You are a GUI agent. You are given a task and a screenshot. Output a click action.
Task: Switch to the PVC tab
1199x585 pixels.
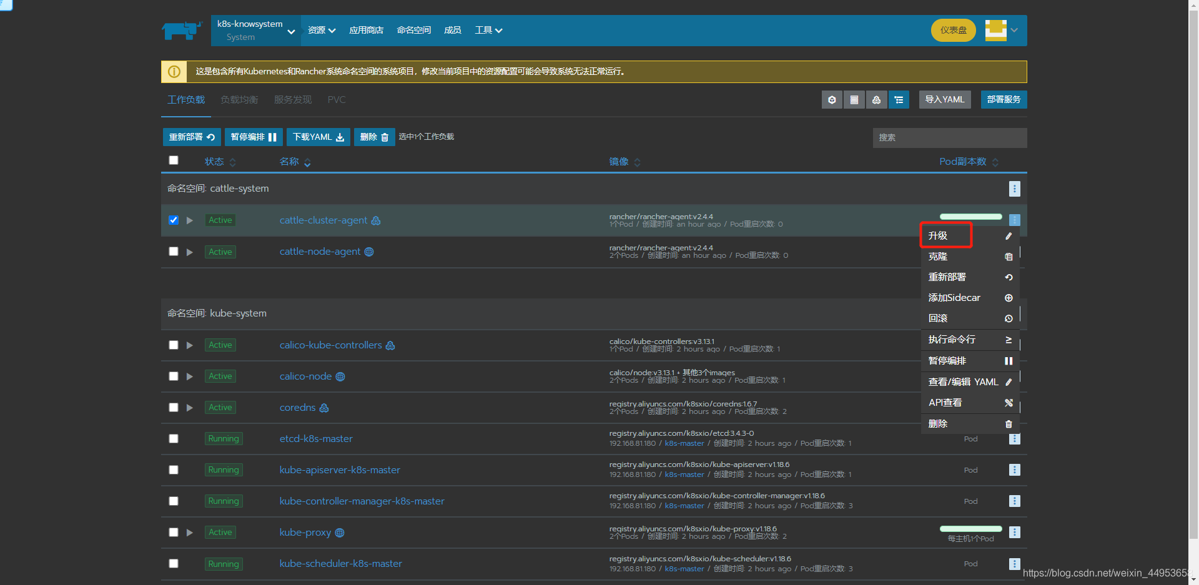[x=337, y=100]
